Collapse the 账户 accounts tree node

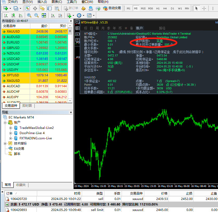(x=5, y=123)
